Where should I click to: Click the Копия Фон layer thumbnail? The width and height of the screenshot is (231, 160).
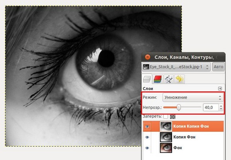[x=166, y=137]
